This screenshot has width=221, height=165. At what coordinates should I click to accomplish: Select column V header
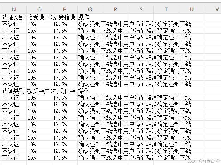pyautogui.click(x=213, y=9)
